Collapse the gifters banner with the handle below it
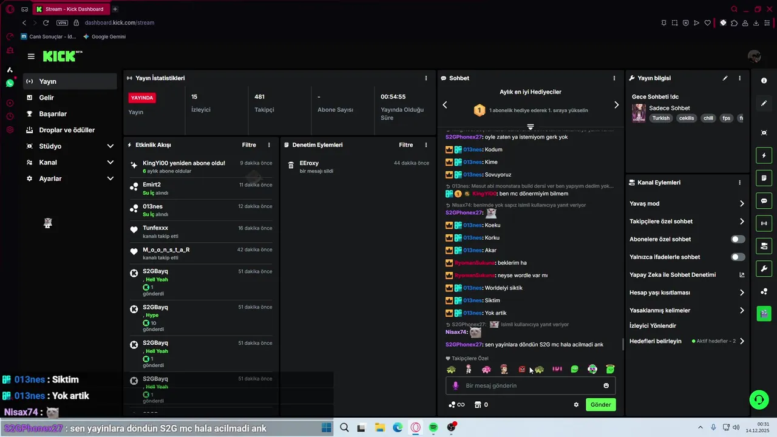The width and height of the screenshot is (777, 437). (531, 127)
